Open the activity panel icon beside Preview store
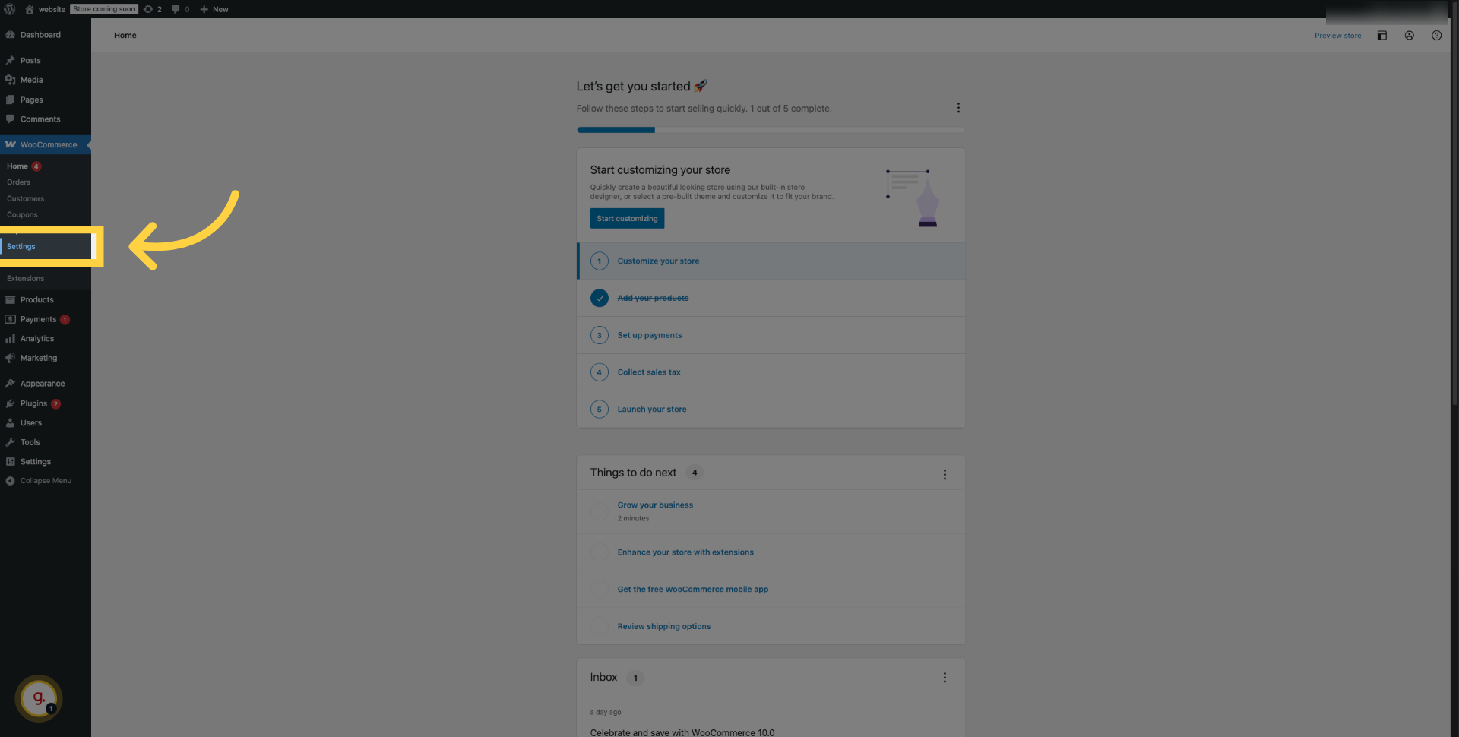The image size is (1459, 737). tap(1382, 36)
